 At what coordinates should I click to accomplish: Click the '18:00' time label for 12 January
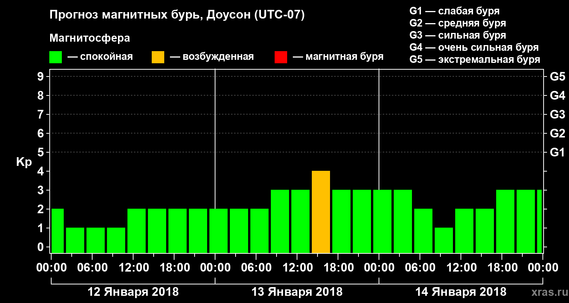174,268
